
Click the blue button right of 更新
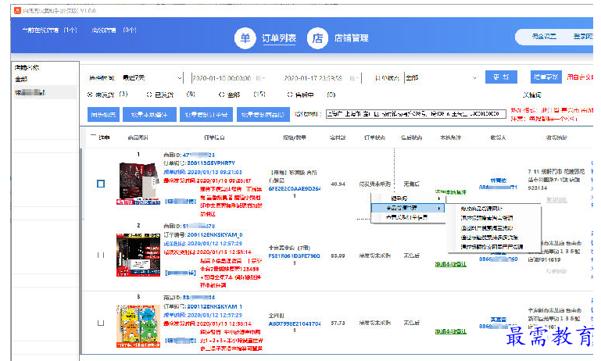(546, 77)
